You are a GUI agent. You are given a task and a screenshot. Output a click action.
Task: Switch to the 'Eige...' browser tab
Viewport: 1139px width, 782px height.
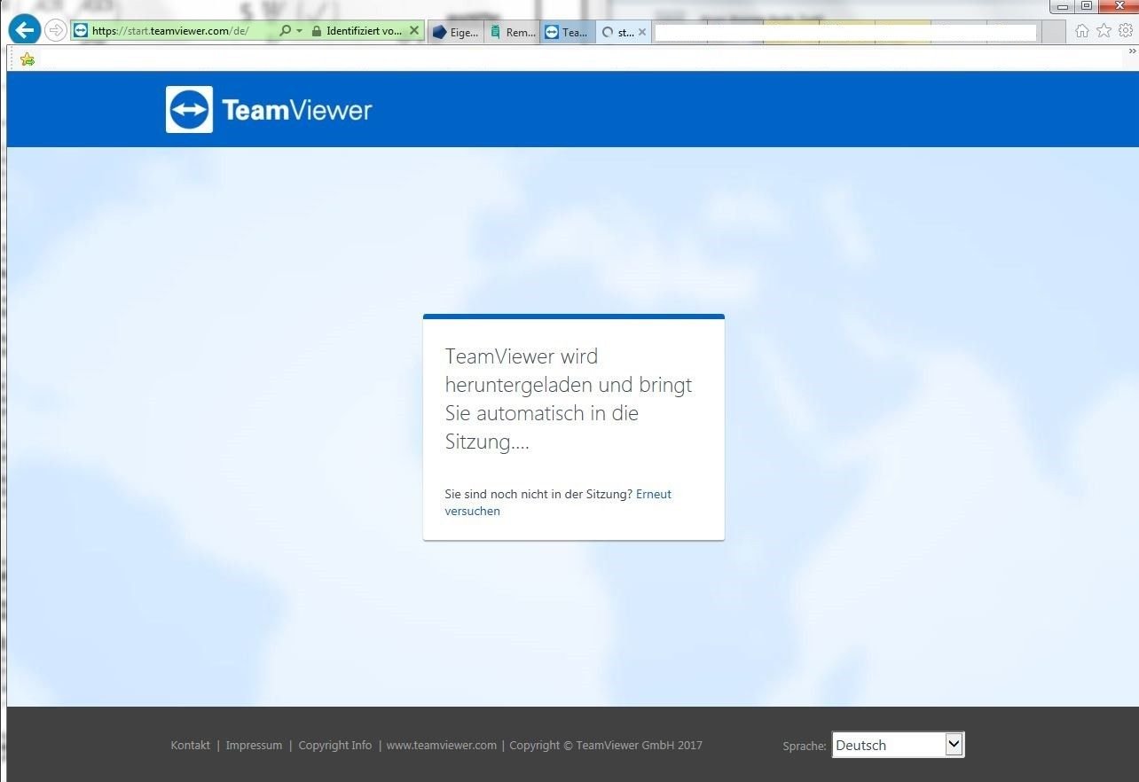[456, 32]
